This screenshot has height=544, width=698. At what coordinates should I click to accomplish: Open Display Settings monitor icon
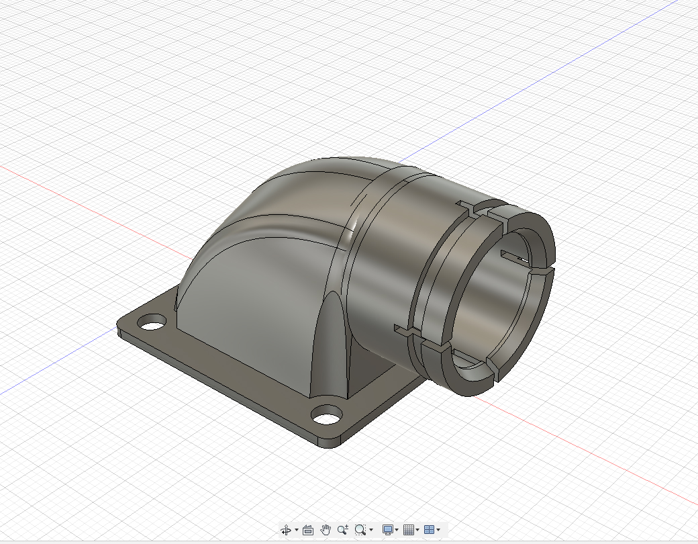387,530
